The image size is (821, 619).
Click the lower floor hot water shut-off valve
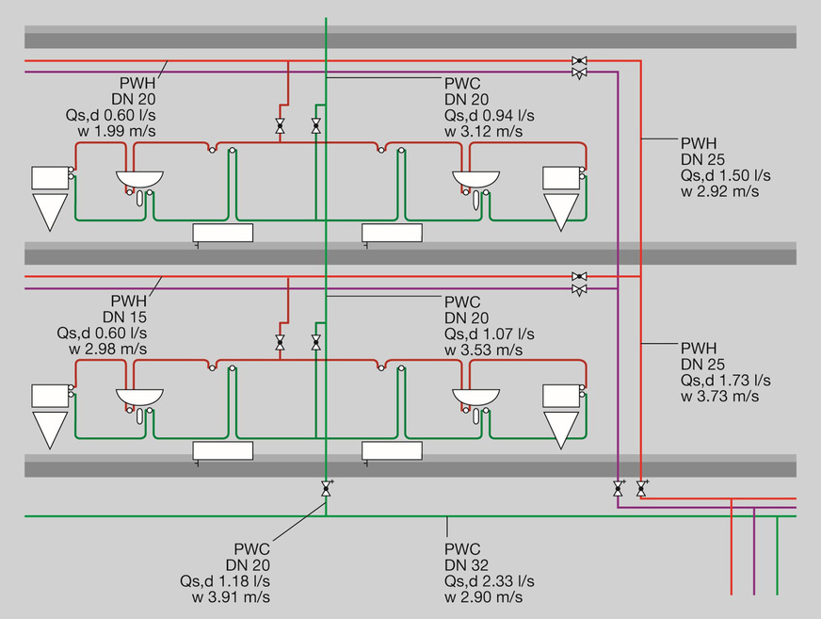[280, 343]
